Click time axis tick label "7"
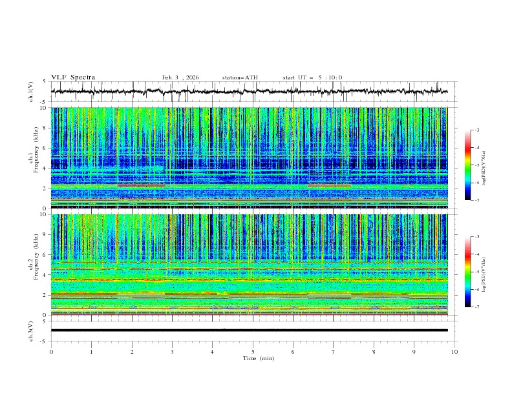Image resolution: width=512 pixels, height=395 pixels. (x=334, y=352)
